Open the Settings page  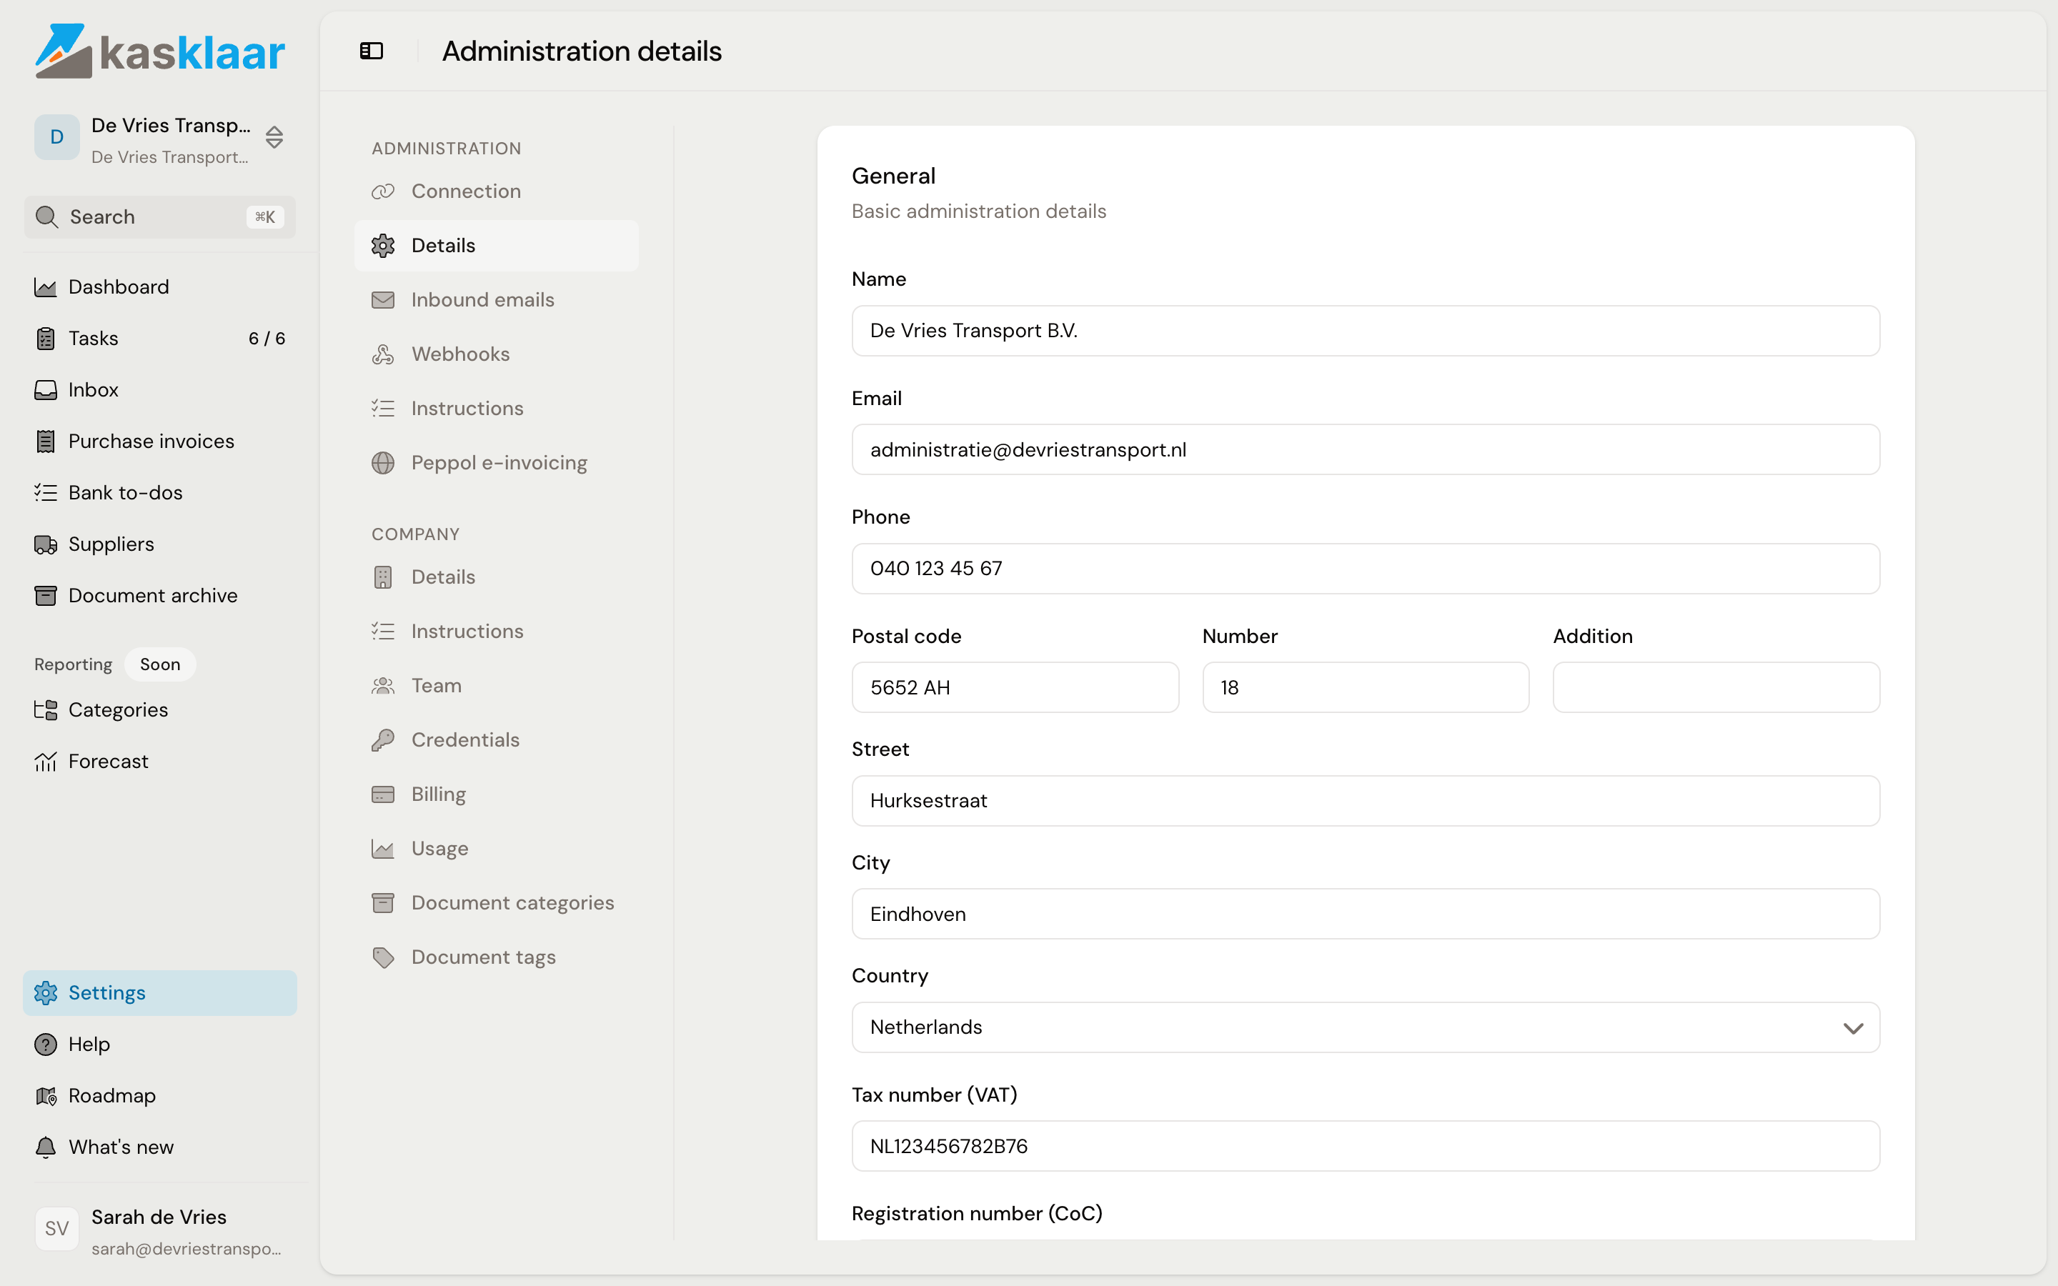pyautogui.click(x=160, y=992)
